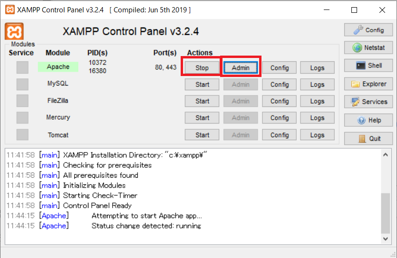Select the green Apache module label

[58, 67]
